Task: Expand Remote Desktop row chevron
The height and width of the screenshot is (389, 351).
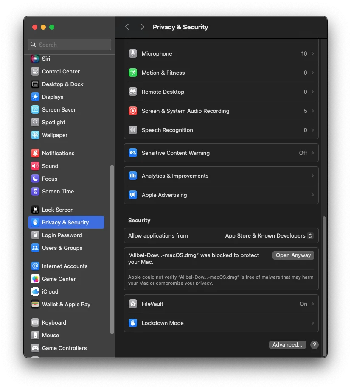Action: click(312, 92)
